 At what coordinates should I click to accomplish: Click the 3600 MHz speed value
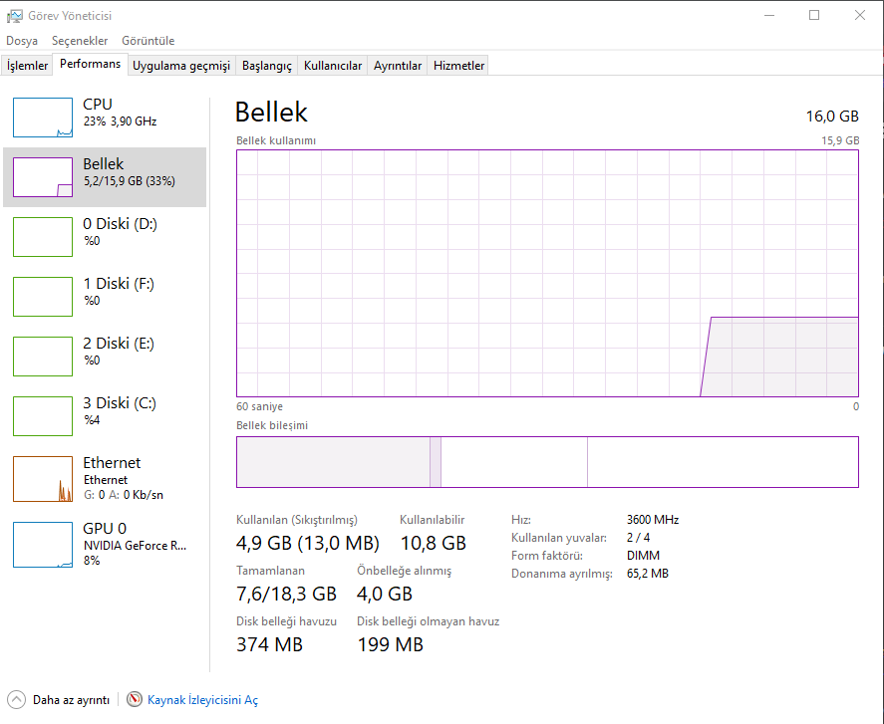pyautogui.click(x=653, y=520)
